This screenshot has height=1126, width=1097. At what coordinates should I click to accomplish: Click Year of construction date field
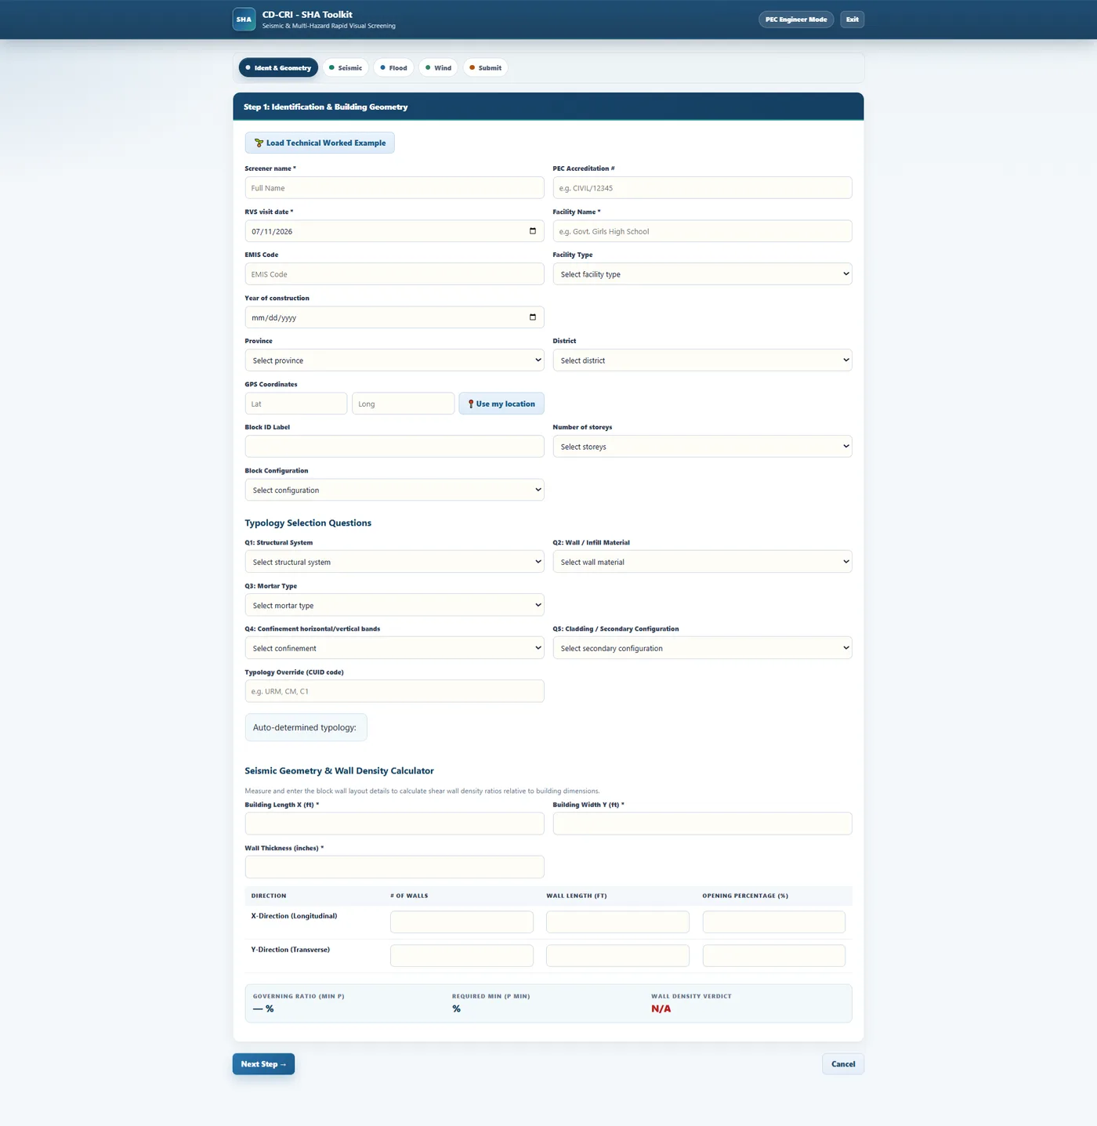point(394,317)
